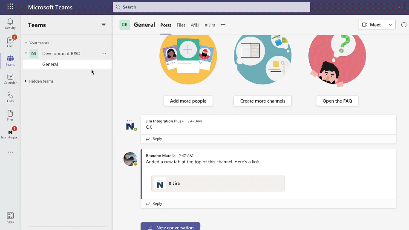Select the Teams icon in sidebar
This screenshot has height=230, width=409.
10,60
